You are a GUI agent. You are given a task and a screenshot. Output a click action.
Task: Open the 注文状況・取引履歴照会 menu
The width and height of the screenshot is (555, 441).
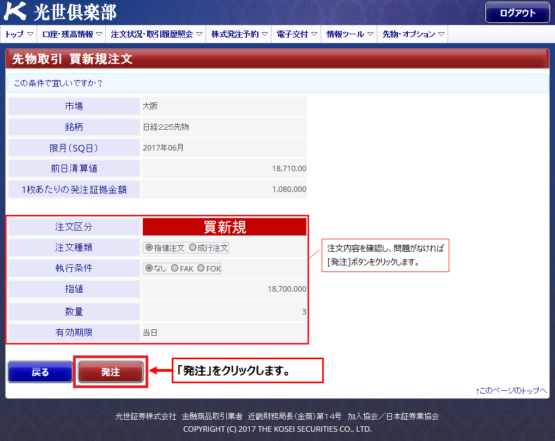point(156,34)
